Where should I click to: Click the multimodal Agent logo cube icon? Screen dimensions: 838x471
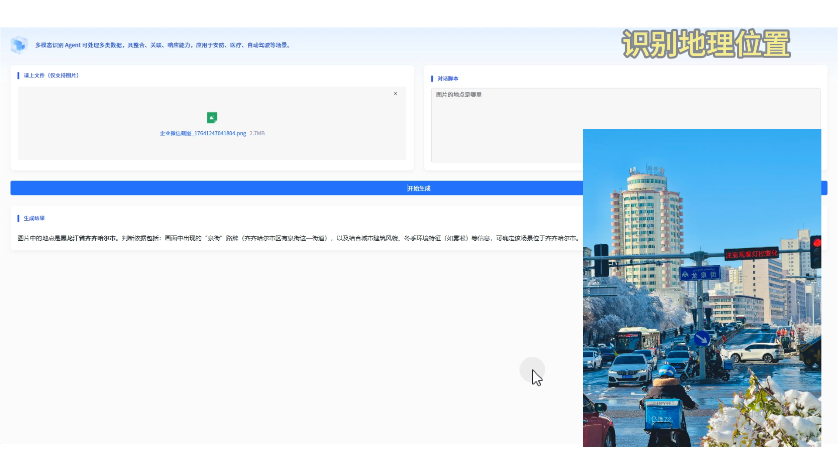tap(19, 44)
